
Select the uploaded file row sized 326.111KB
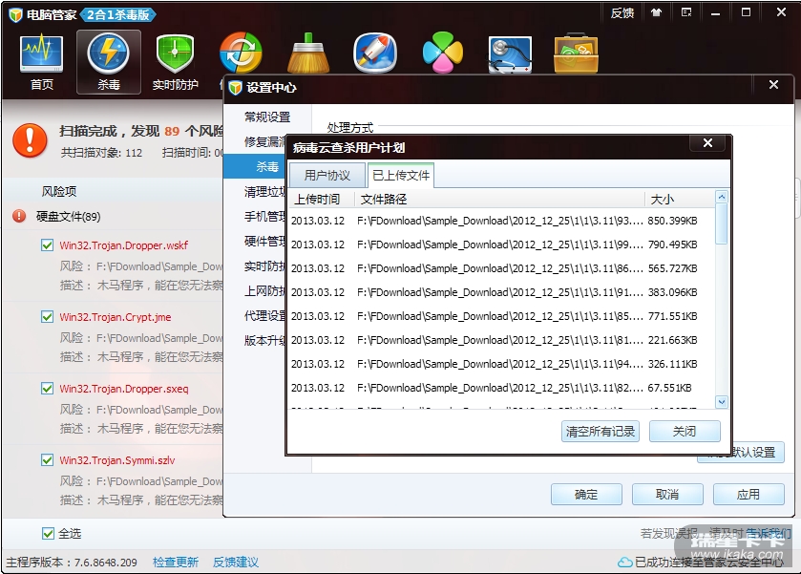502,364
